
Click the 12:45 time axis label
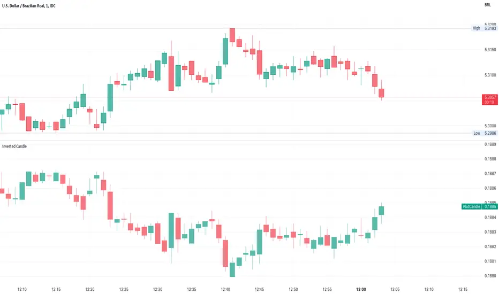click(259, 289)
